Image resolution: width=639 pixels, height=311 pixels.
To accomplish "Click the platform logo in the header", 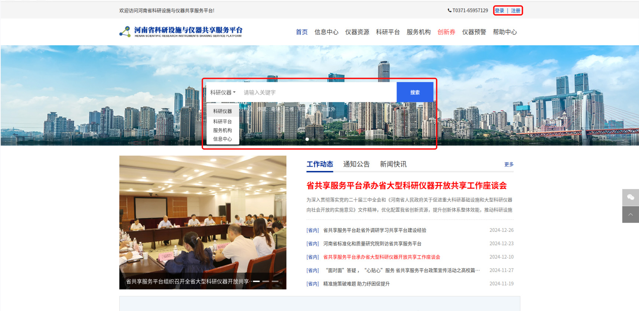I will [x=181, y=32].
